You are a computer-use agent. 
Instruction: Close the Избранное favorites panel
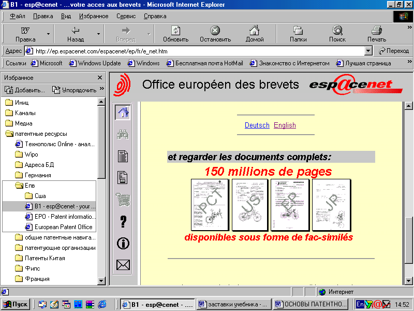pos(100,77)
